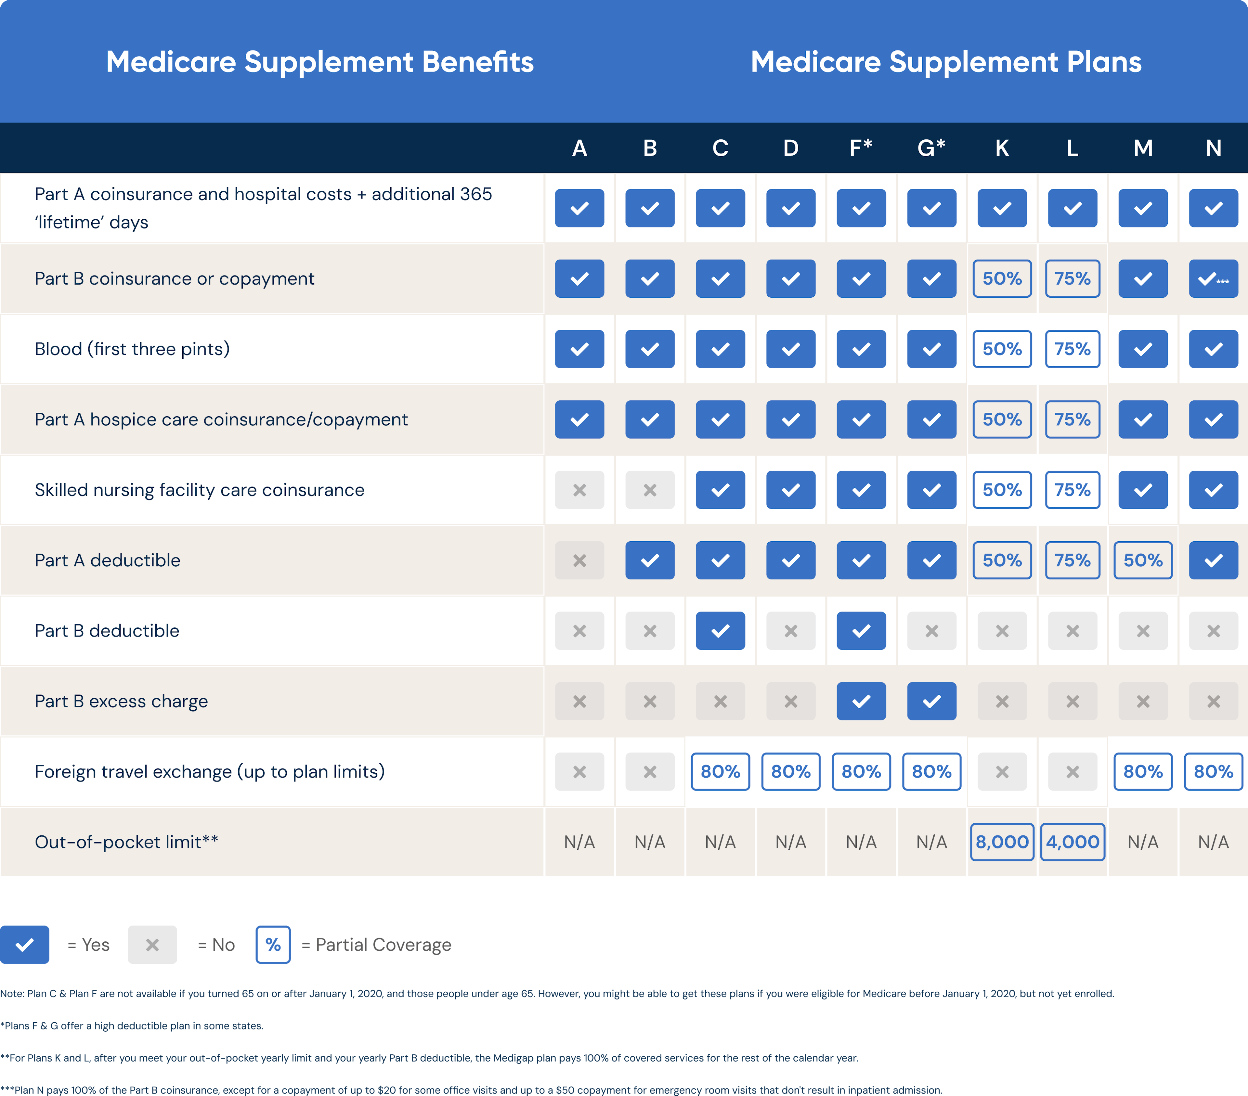Click Plan D N/A out-of-pocket cell
1248x1096 pixels.
click(791, 842)
